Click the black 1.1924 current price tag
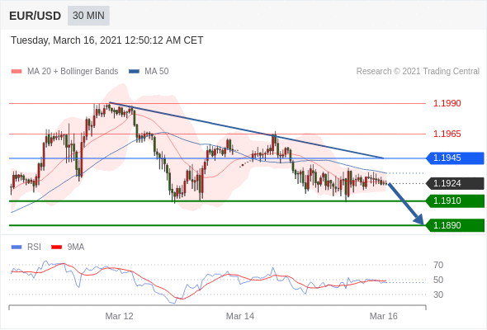Viewport: 487px width, 330px height. click(455, 183)
